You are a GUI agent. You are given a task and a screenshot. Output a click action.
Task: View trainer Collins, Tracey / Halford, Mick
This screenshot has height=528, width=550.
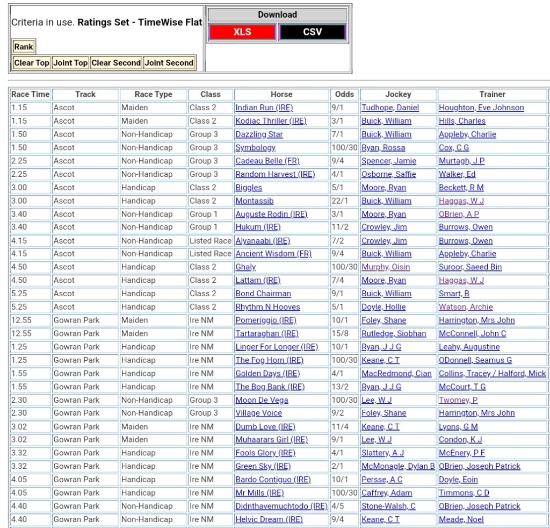[492, 374]
